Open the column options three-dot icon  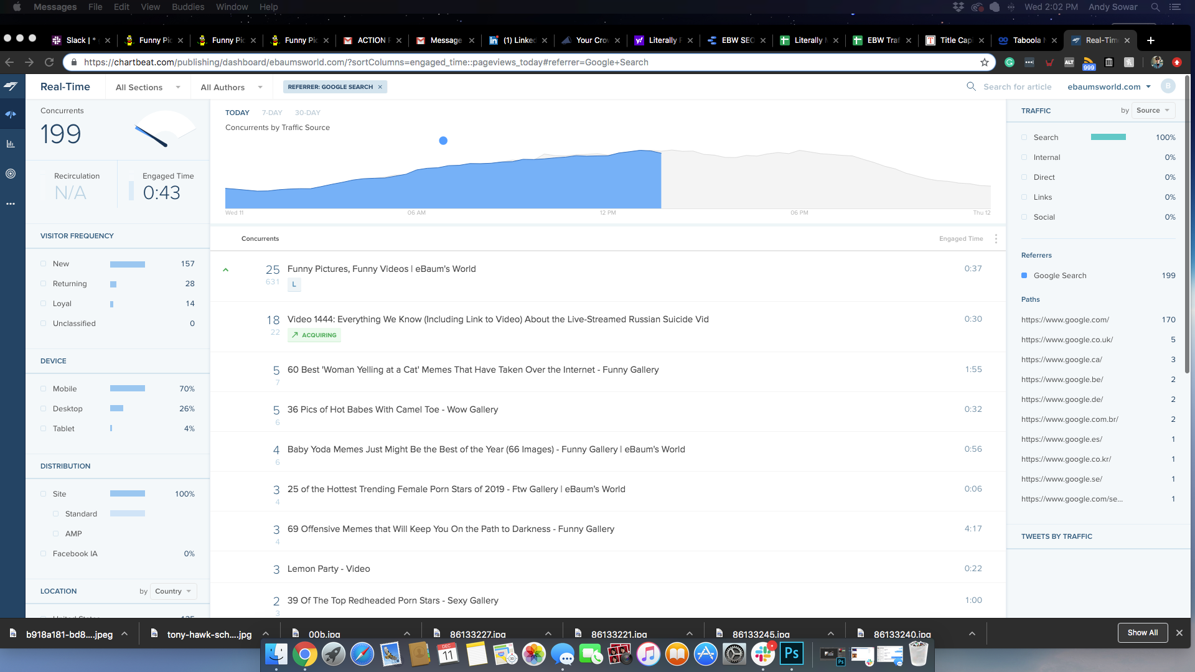click(996, 238)
